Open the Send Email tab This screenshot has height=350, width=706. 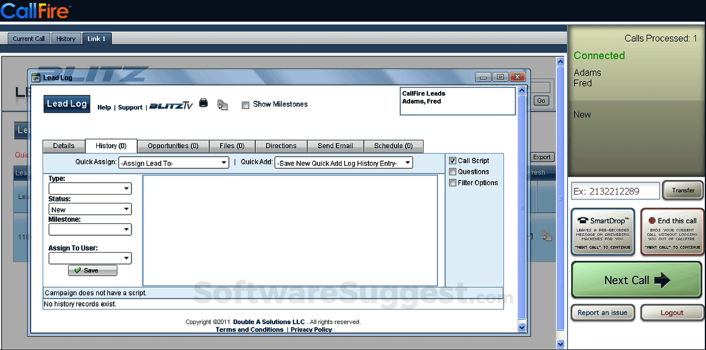click(336, 146)
